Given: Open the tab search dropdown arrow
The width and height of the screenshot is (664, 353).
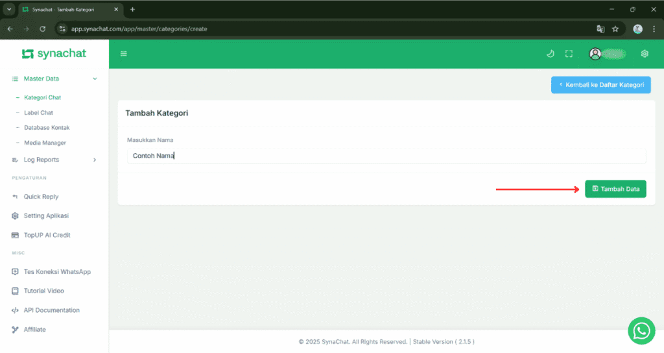Looking at the screenshot, I should click(9, 9).
